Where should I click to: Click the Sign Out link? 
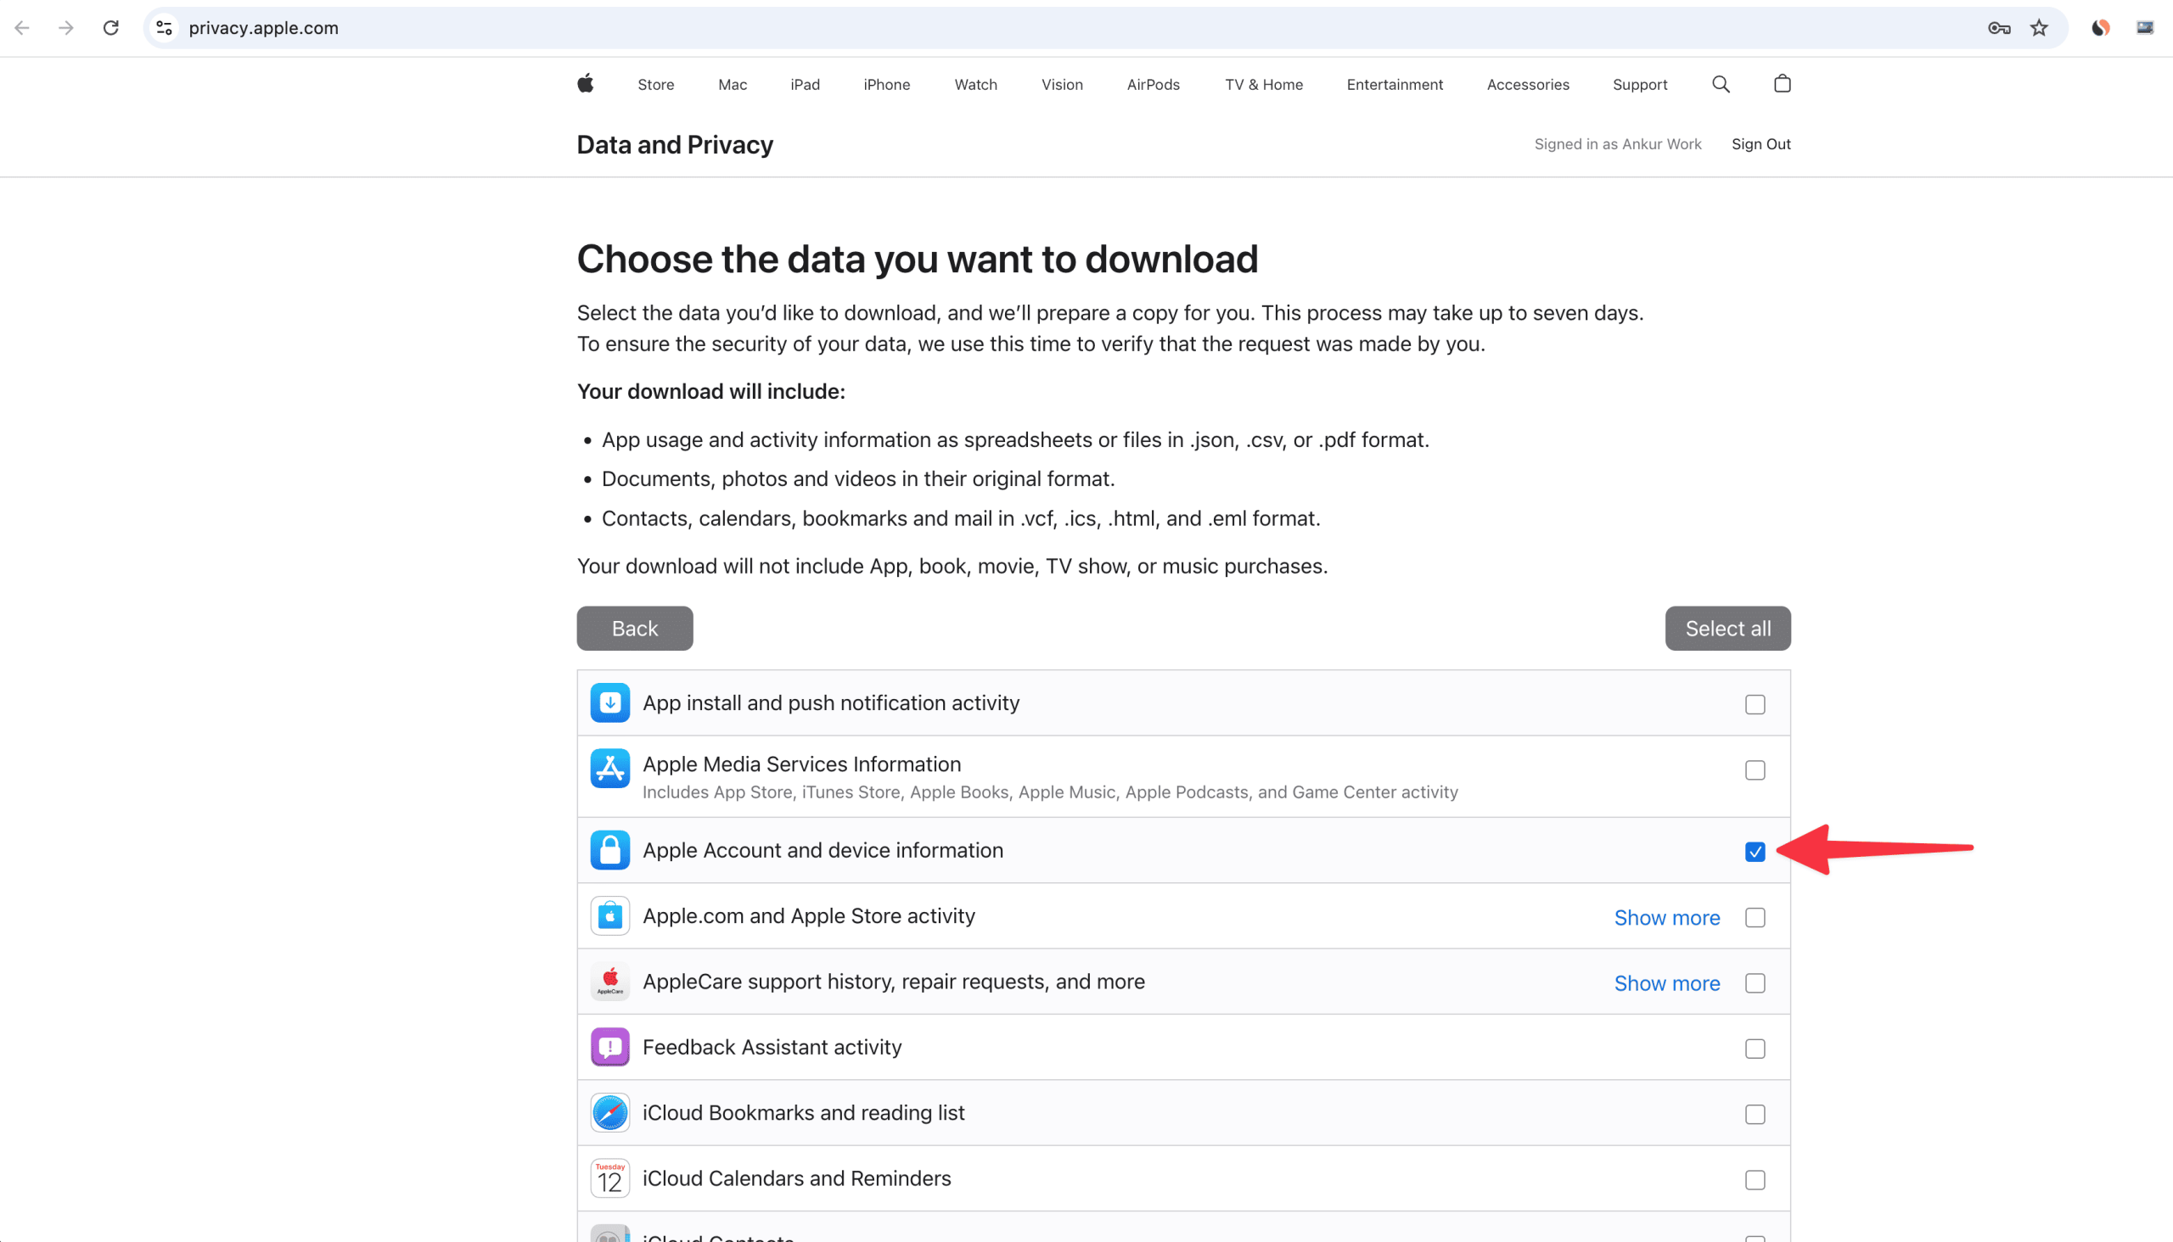[1761, 143]
